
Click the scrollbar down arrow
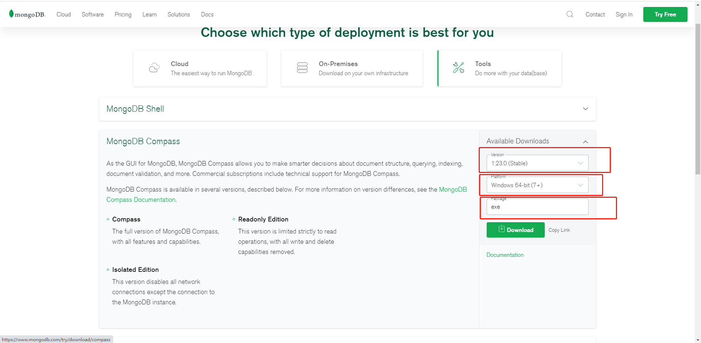pyautogui.click(x=698, y=340)
